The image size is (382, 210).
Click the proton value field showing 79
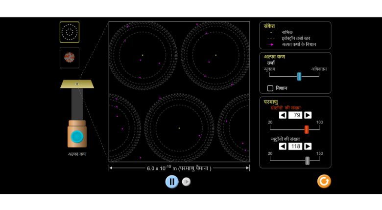coord(295,115)
